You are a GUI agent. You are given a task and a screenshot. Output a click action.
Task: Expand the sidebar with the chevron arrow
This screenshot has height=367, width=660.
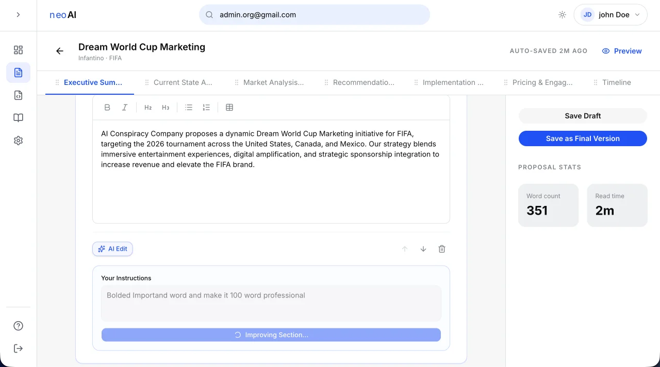click(18, 15)
